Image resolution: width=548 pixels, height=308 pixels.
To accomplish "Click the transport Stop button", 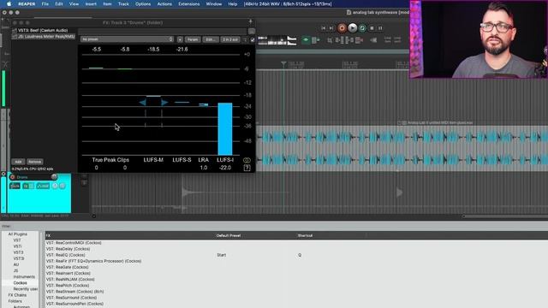I will click(372, 28).
